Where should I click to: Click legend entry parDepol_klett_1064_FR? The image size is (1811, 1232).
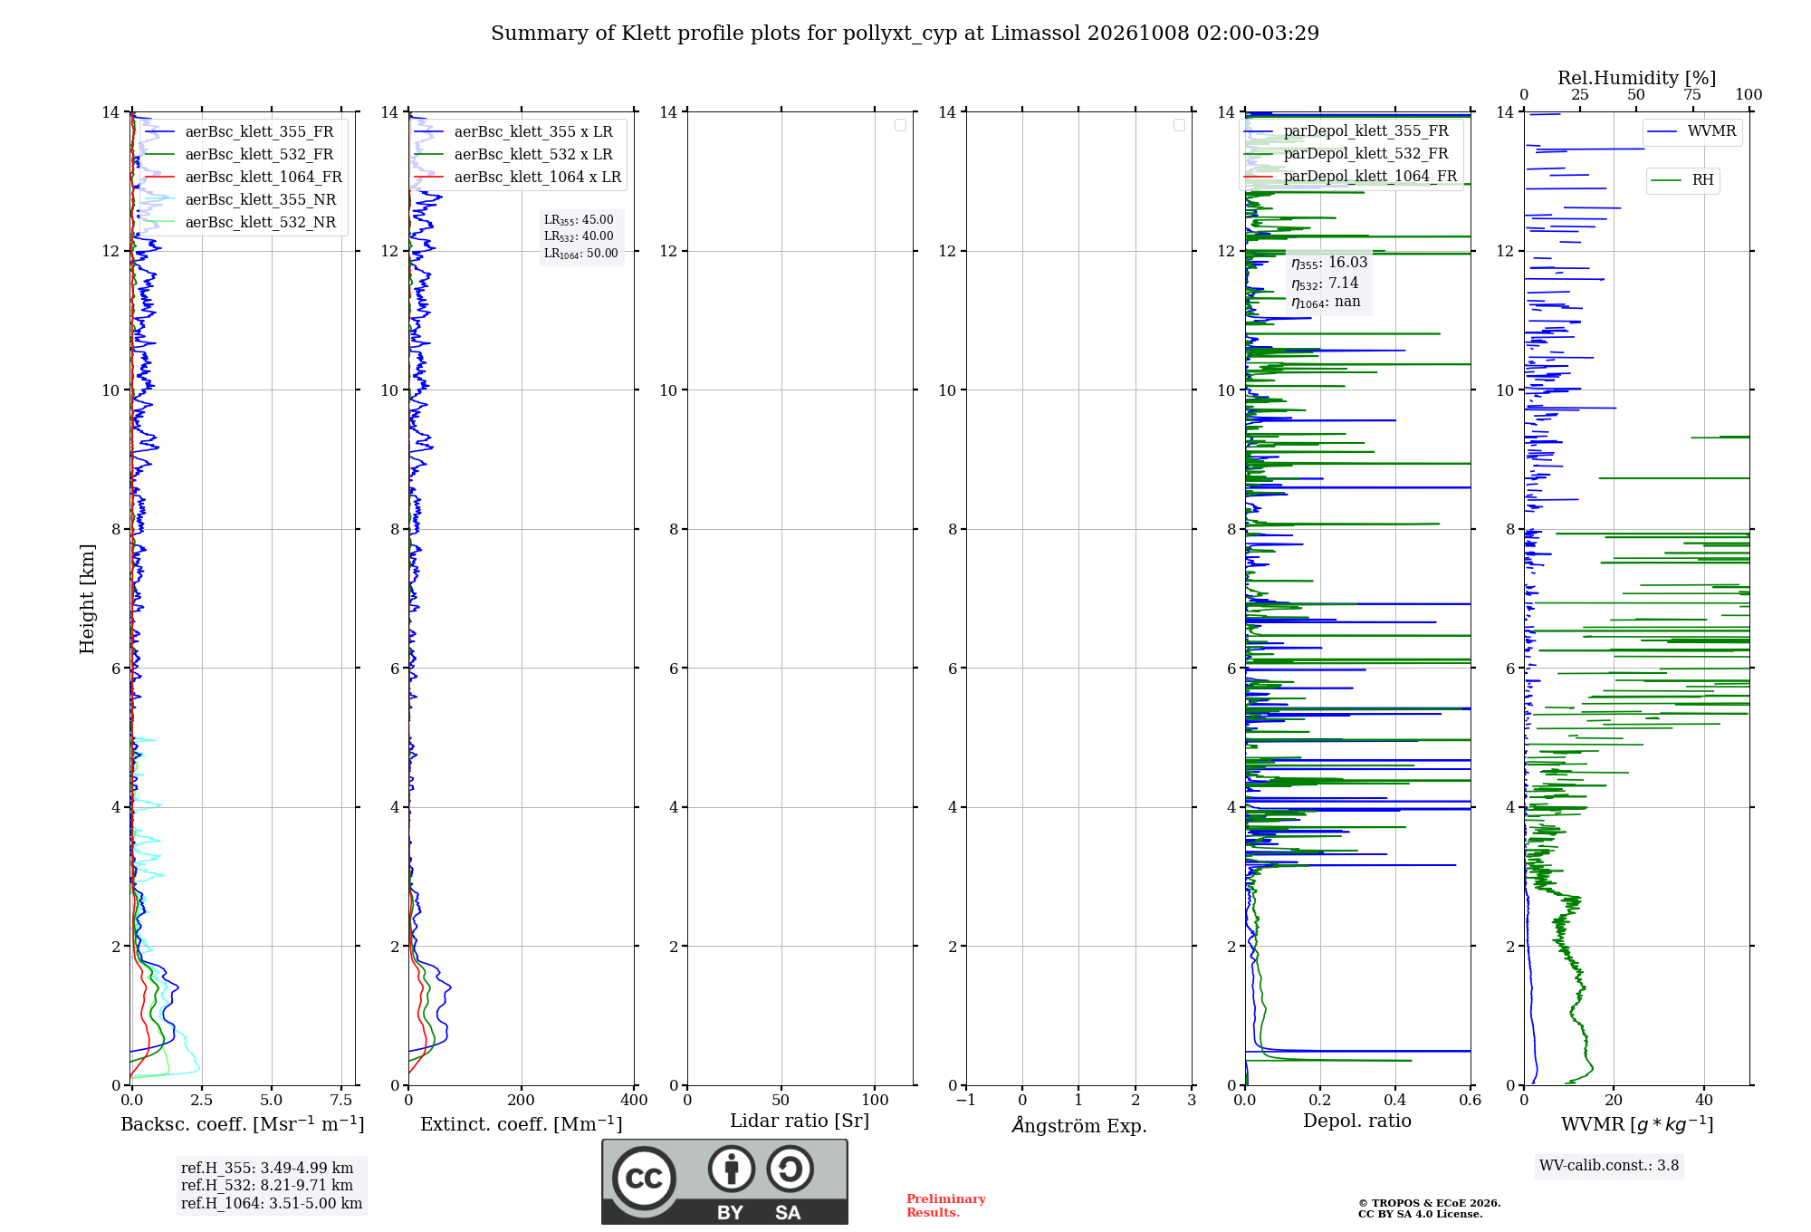coord(1351,176)
